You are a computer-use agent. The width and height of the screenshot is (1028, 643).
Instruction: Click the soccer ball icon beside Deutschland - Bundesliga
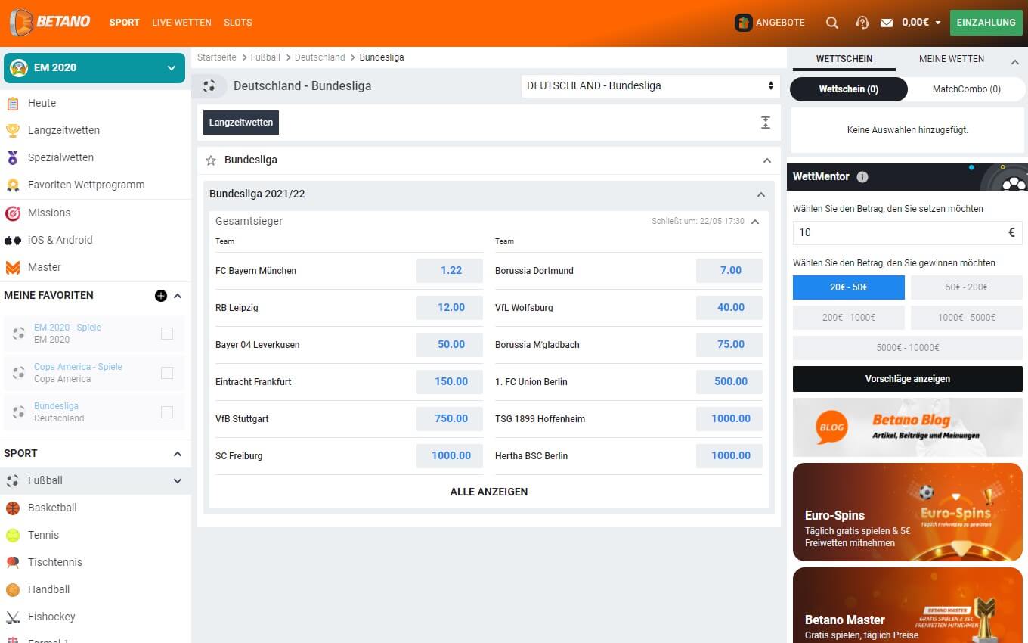[209, 86]
